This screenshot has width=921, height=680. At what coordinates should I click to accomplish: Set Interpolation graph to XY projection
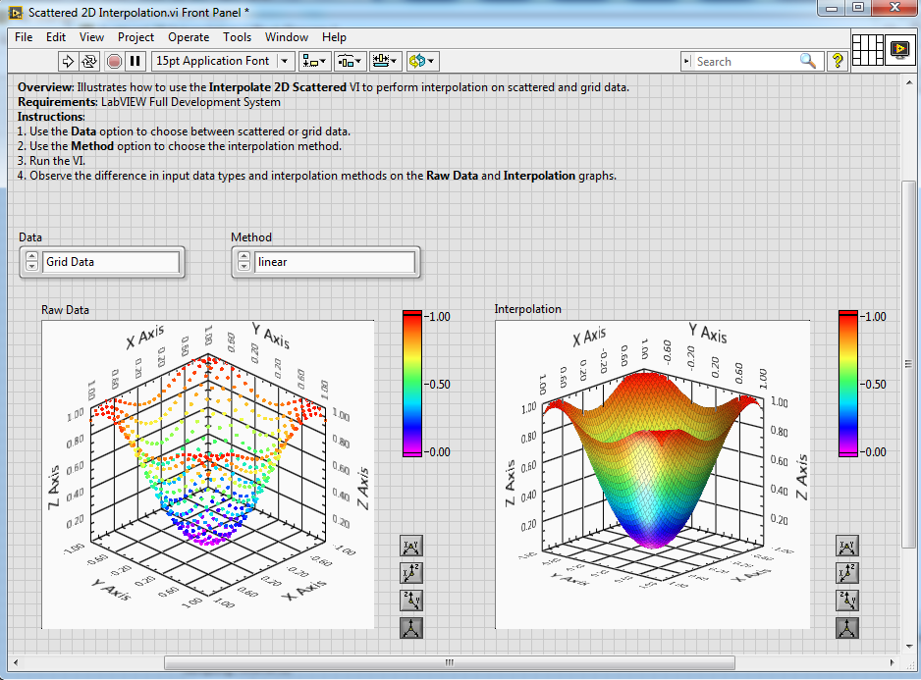pyautogui.click(x=847, y=547)
